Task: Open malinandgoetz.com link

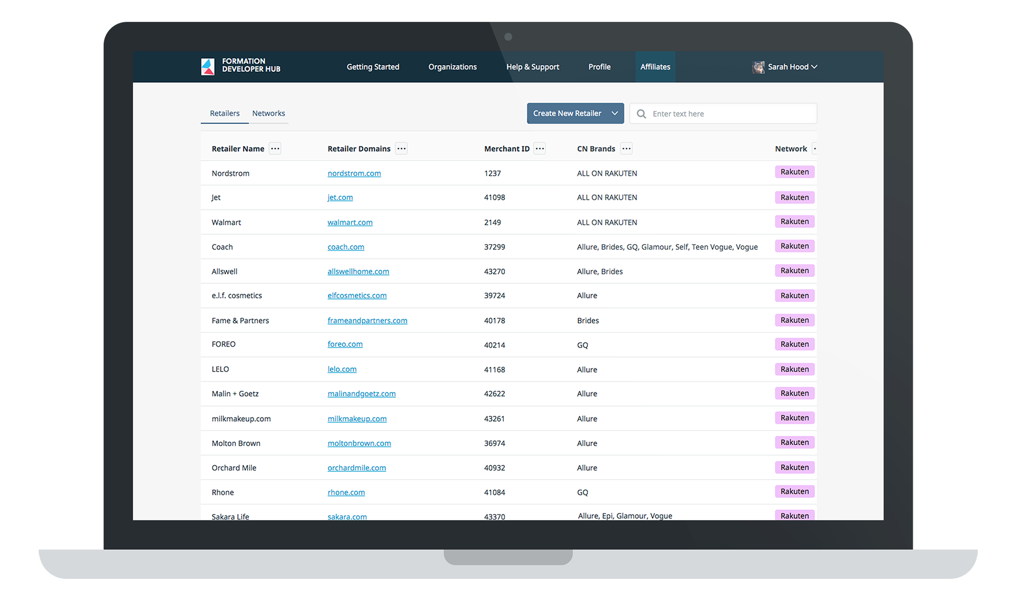Action: (362, 393)
